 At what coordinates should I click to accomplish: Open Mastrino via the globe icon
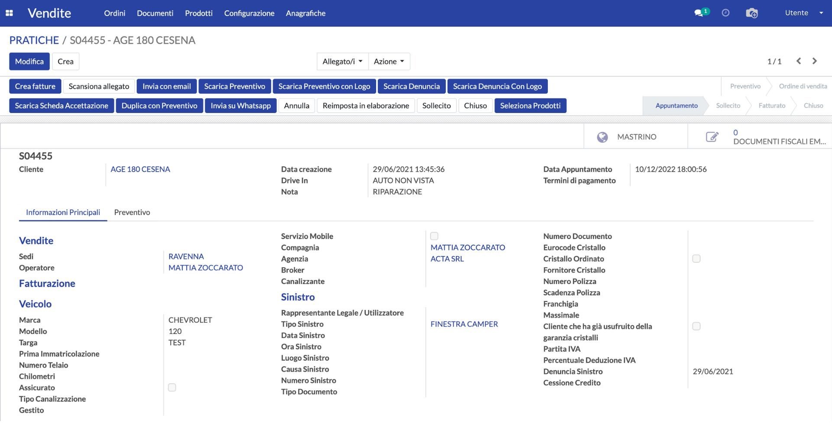click(602, 136)
